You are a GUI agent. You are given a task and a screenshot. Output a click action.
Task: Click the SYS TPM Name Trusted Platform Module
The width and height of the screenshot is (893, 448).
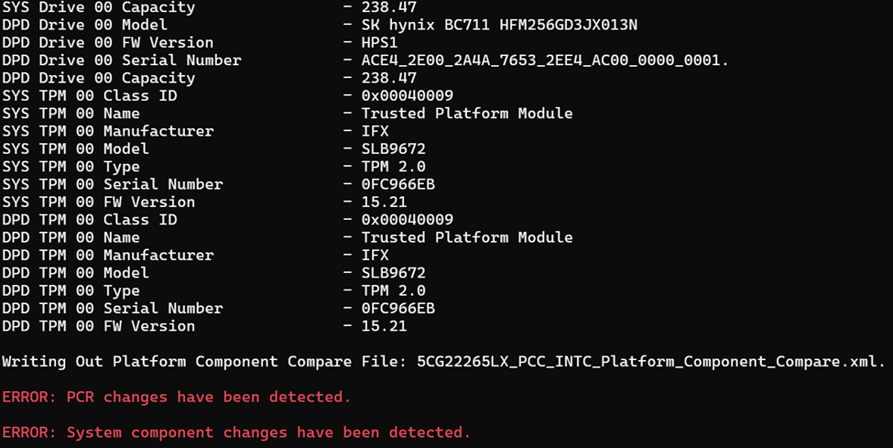[467, 114]
